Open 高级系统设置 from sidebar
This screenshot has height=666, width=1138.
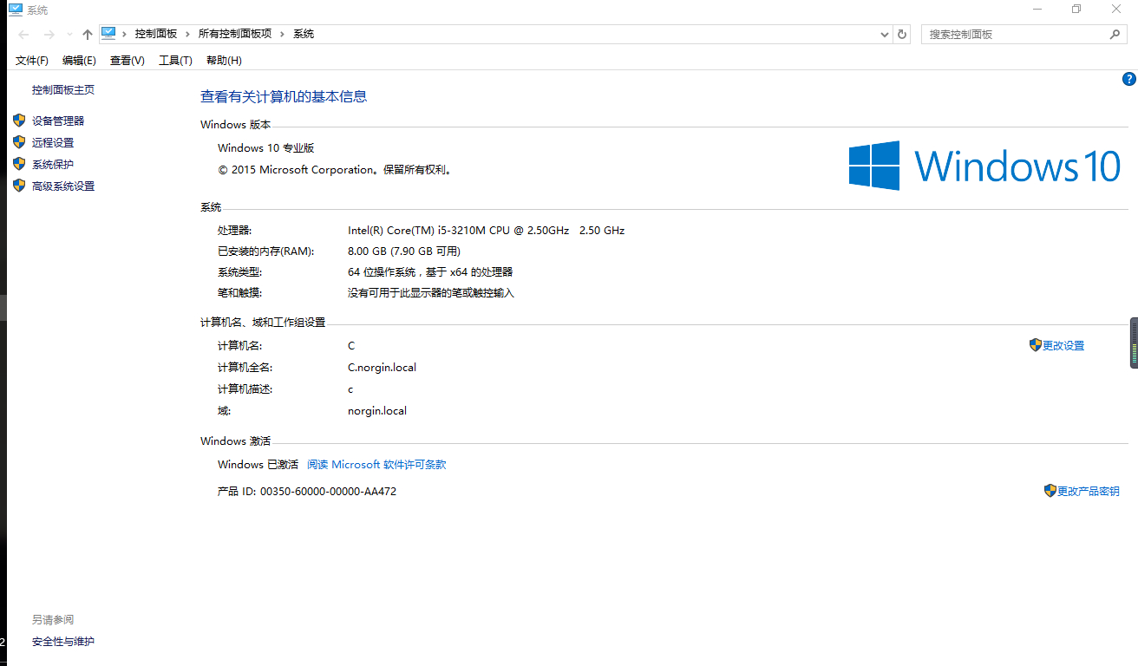tap(63, 186)
